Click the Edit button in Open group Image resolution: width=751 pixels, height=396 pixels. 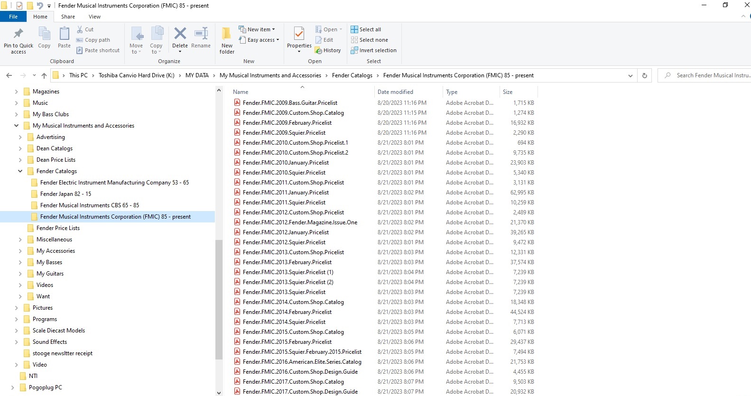(x=325, y=40)
